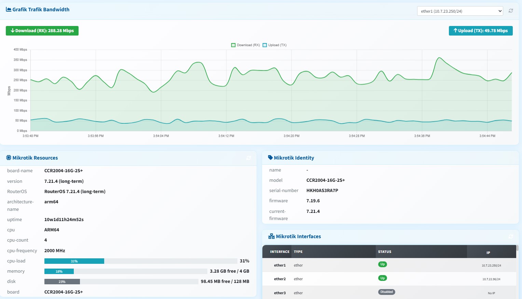
Task: Click the chip icon next to Mikrotik Resources
Action: [x=9, y=158]
